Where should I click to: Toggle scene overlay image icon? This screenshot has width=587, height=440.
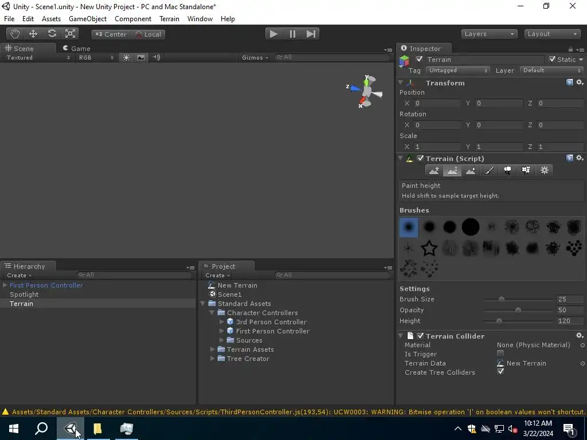coord(141,58)
